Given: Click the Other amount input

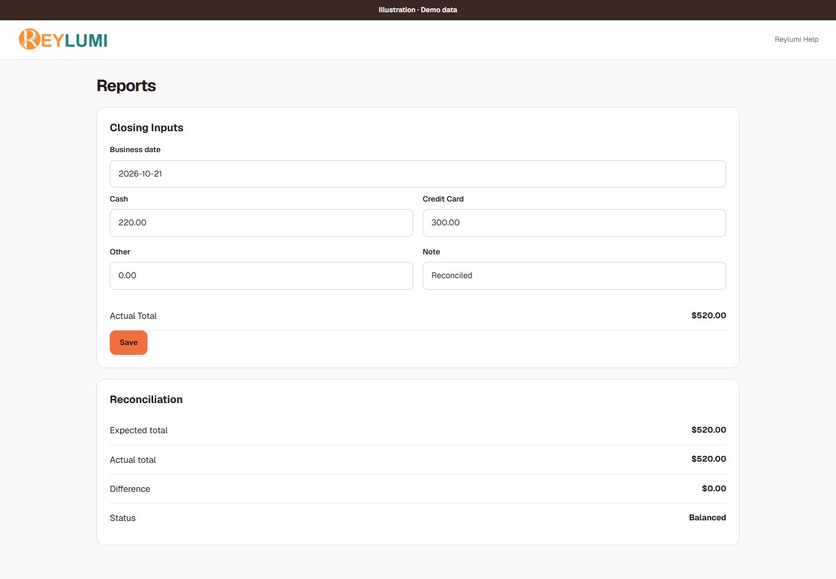Looking at the screenshot, I should (261, 276).
